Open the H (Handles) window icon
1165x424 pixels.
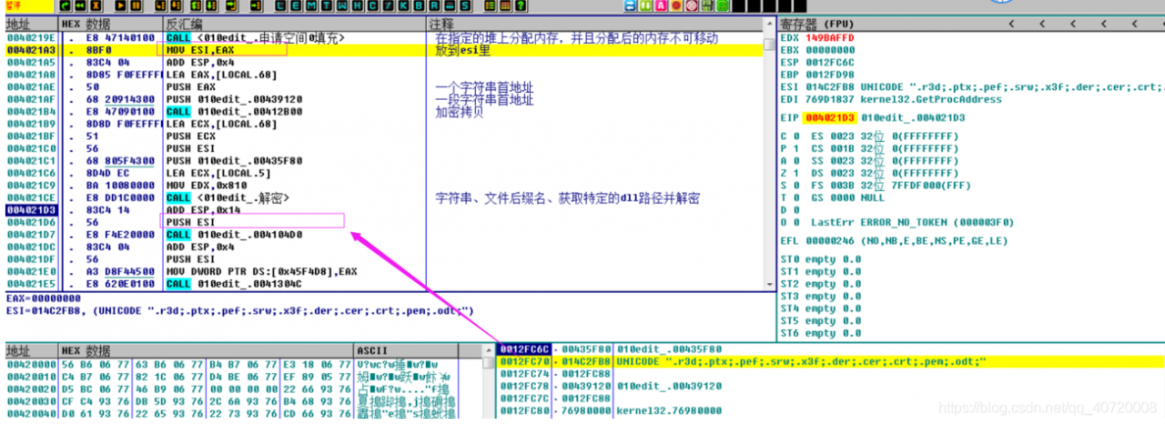[357, 5]
